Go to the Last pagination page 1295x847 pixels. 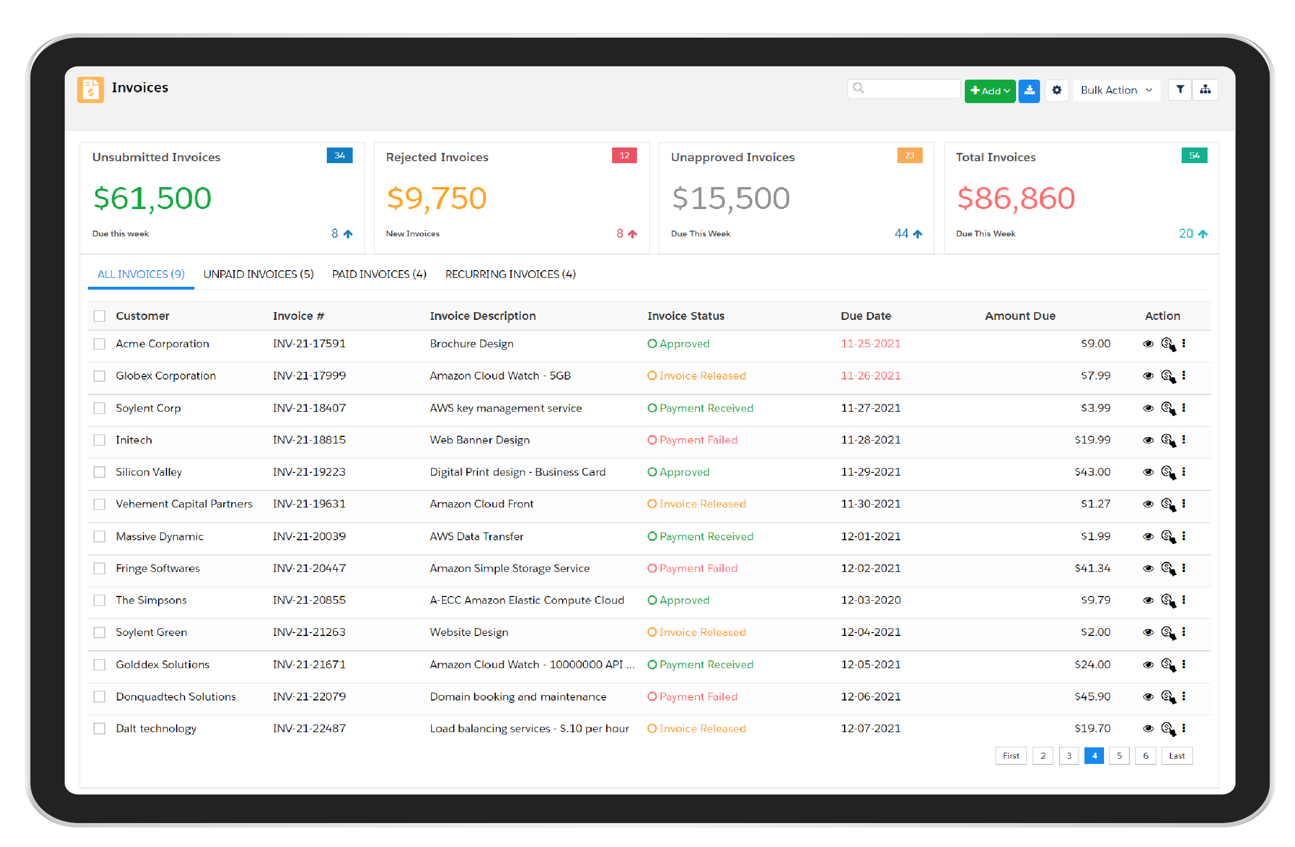point(1177,756)
